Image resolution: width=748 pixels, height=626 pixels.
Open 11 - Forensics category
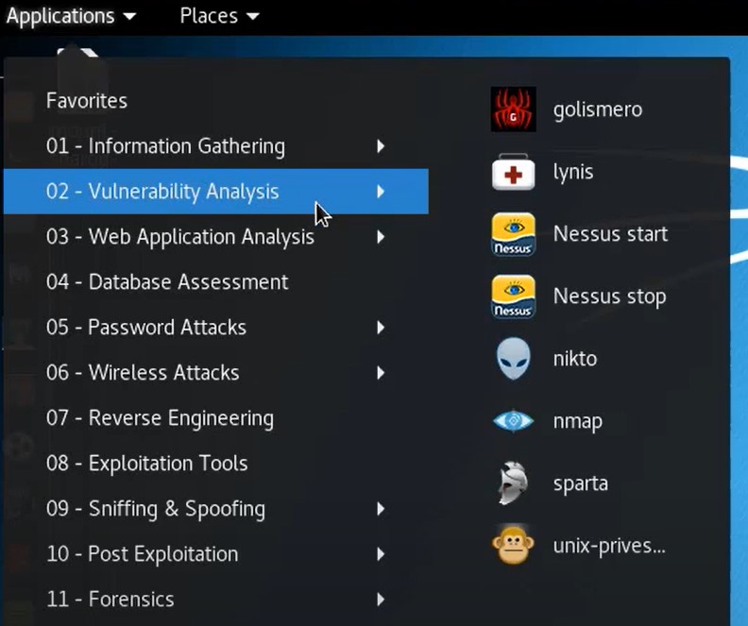215,600
